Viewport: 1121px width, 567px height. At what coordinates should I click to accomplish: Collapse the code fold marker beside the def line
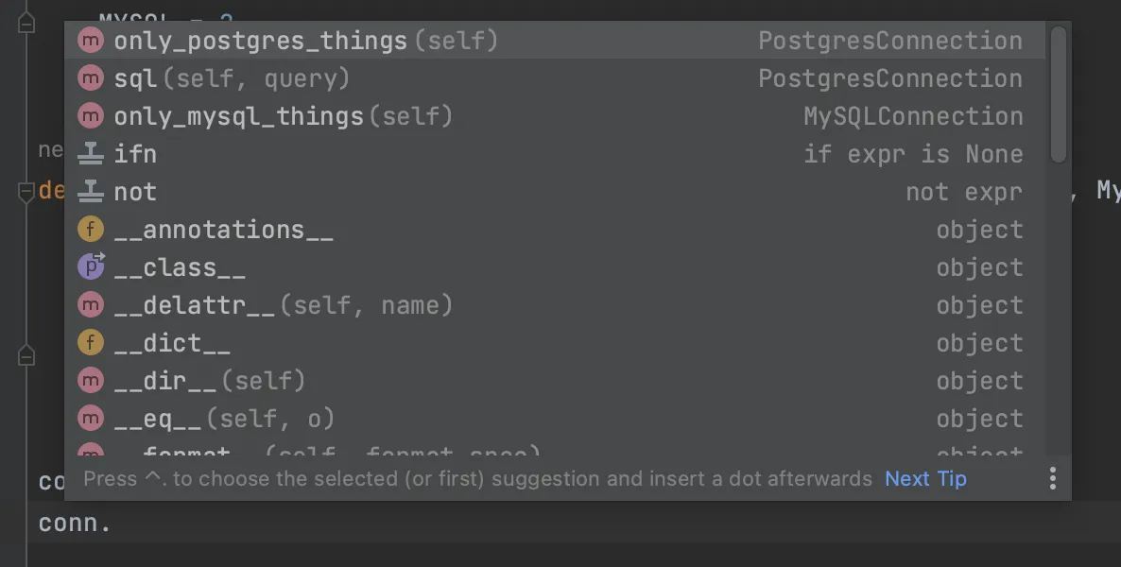click(x=26, y=192)
